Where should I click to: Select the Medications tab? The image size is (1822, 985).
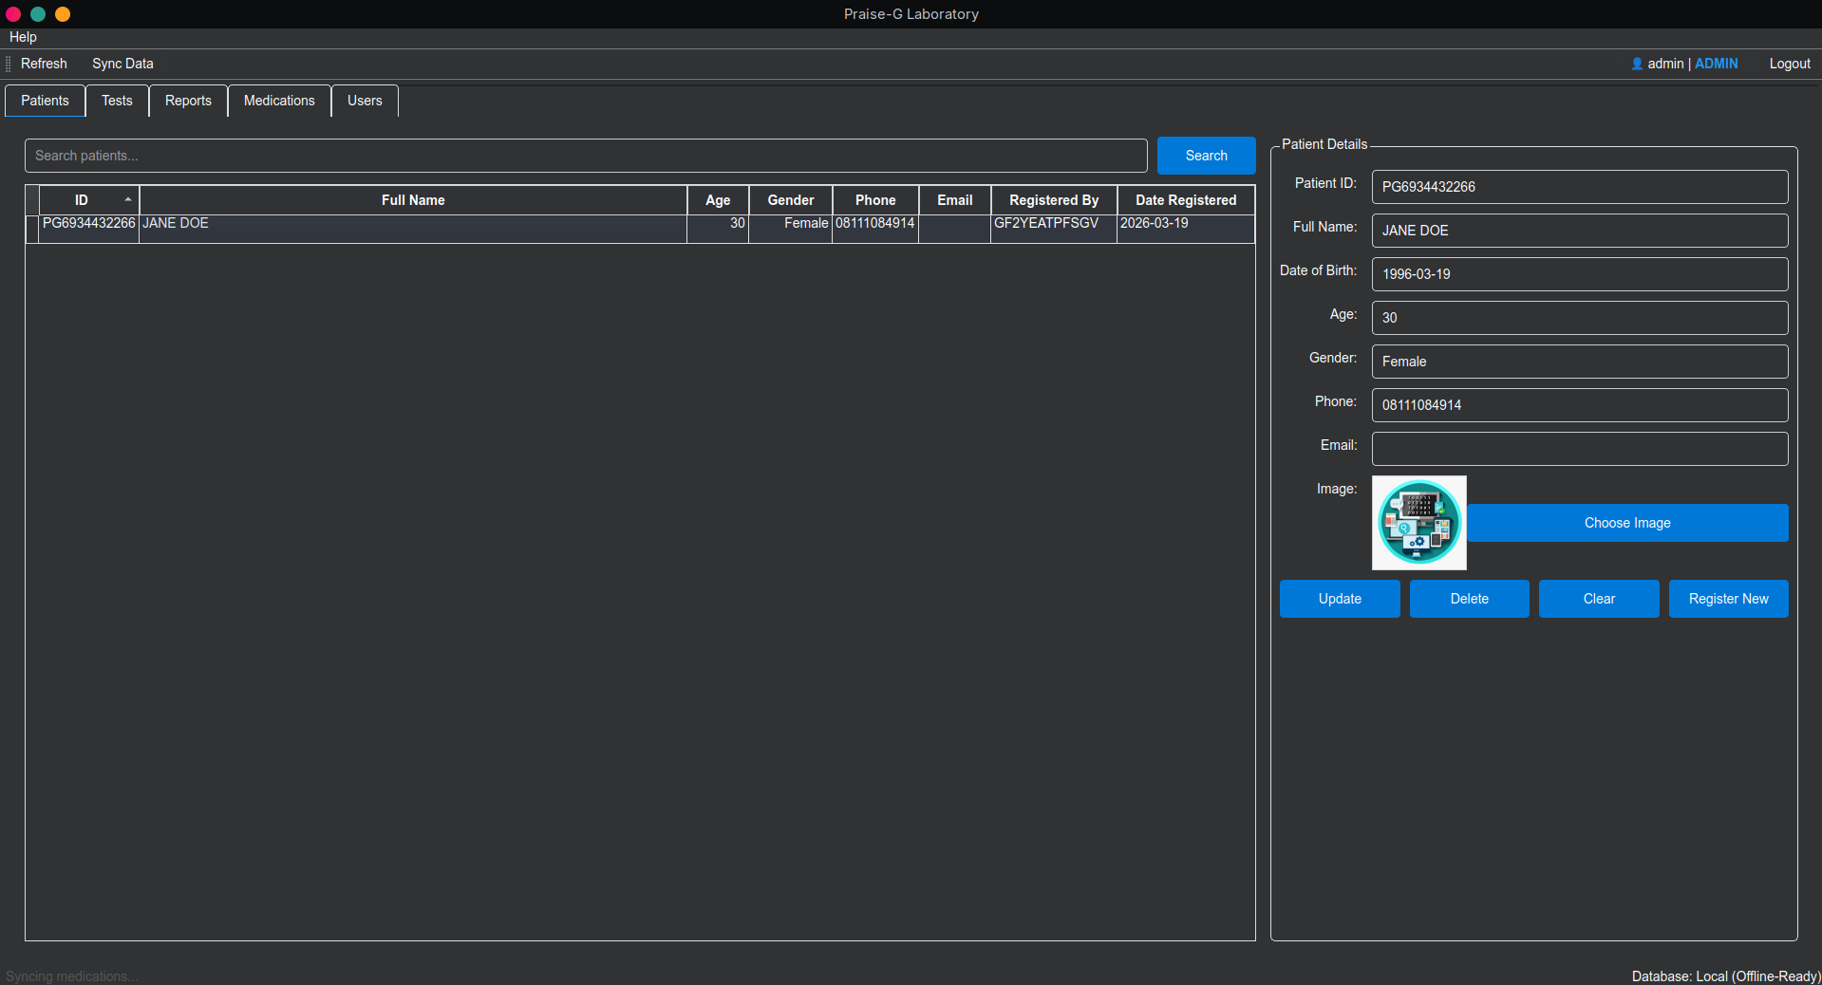pos(278,101)
